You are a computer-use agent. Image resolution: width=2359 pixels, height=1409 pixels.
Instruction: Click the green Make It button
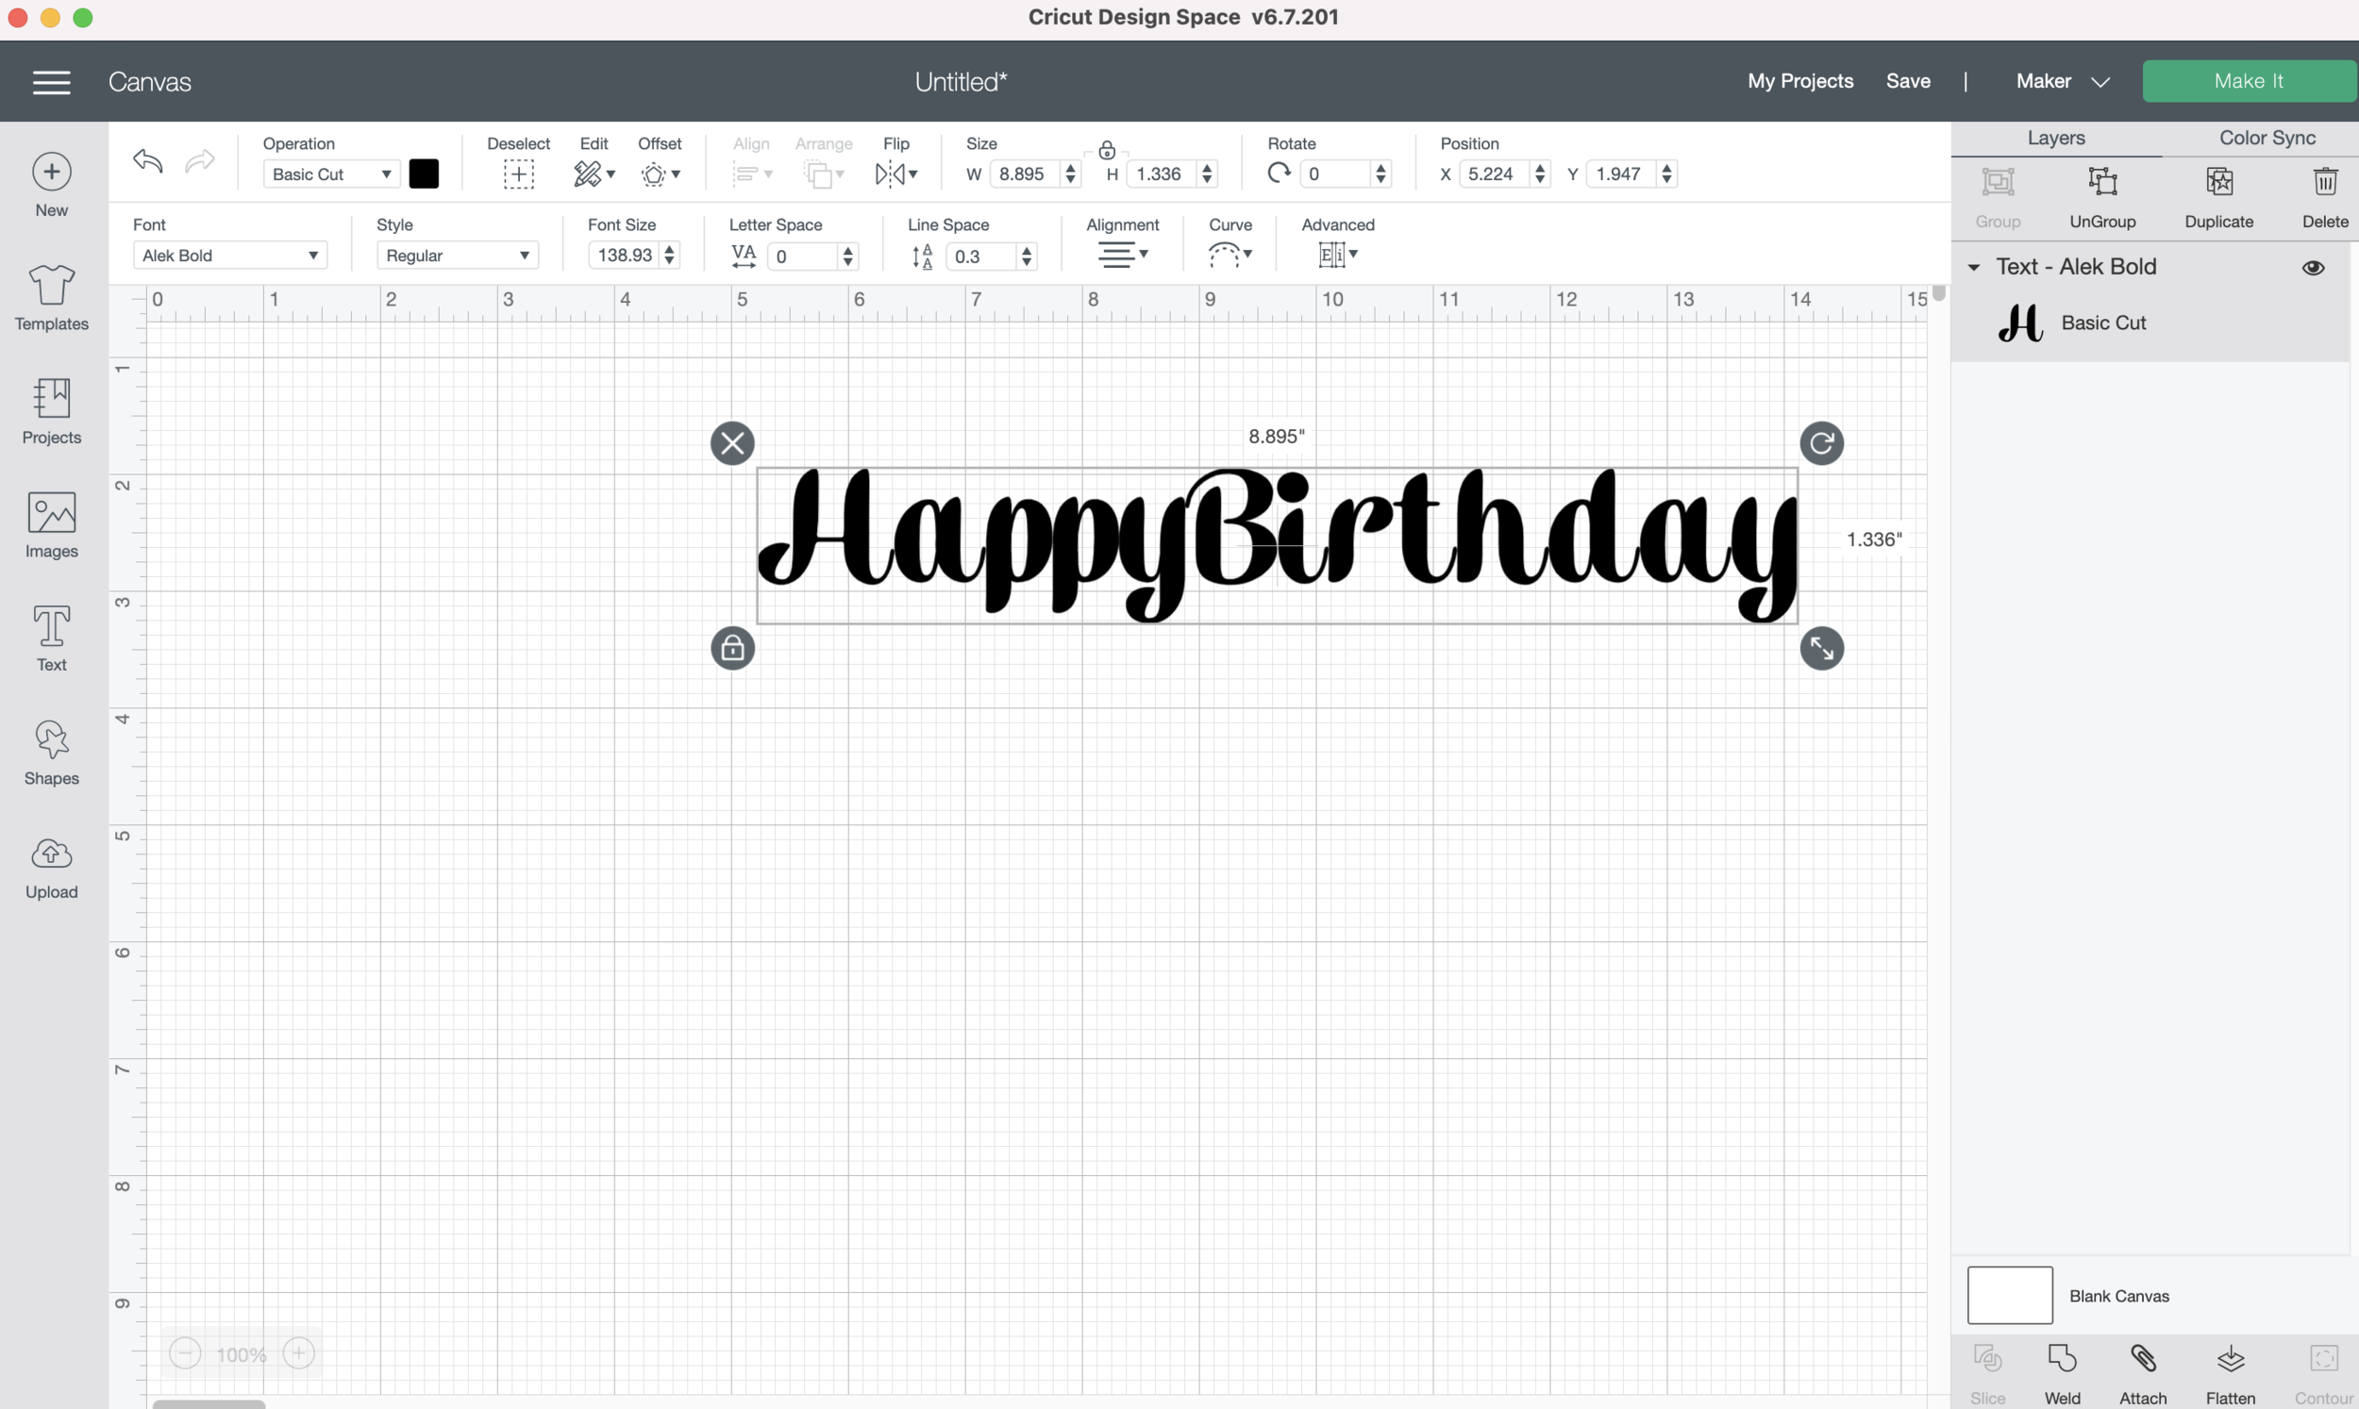click(2247, 81)
